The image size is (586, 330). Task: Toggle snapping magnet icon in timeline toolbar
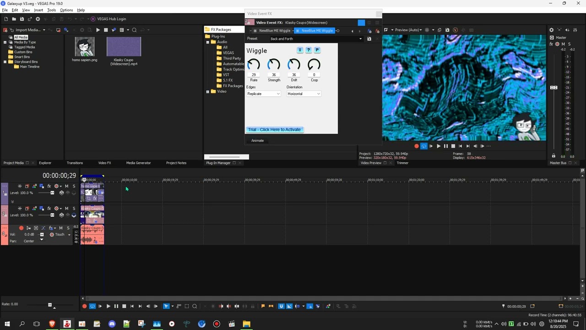click(281, 307)
